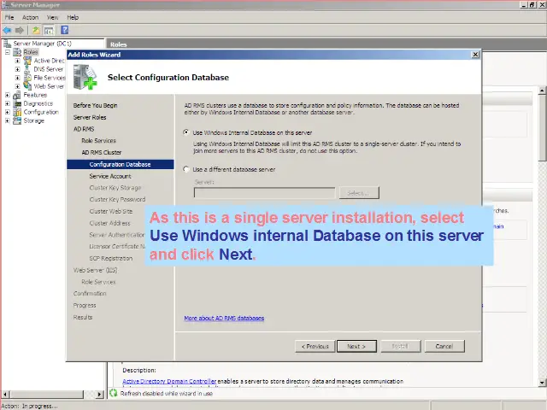547x410 pixels.
Task: Open the Help menu
Action: click(73, 17)
